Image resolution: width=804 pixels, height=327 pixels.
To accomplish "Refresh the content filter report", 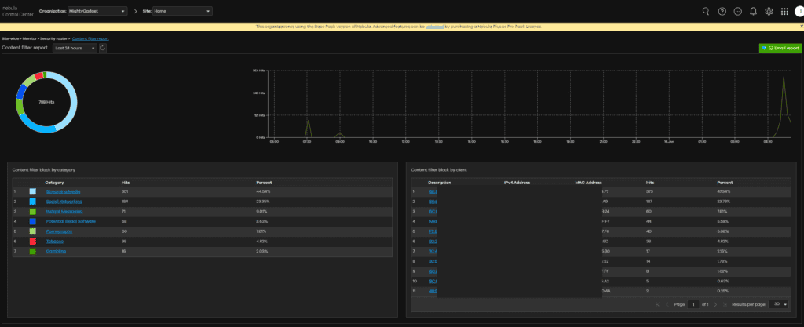I will point(103,48).
